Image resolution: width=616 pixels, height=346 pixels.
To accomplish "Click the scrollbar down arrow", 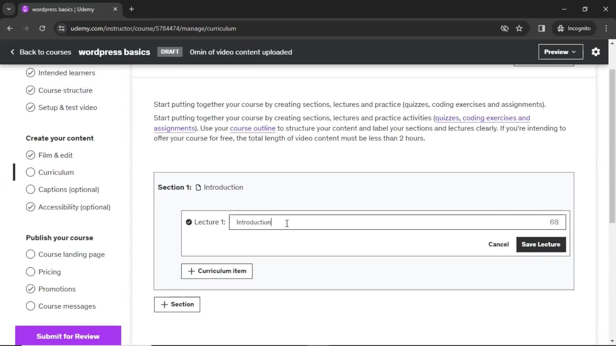I will click(612, 341).
